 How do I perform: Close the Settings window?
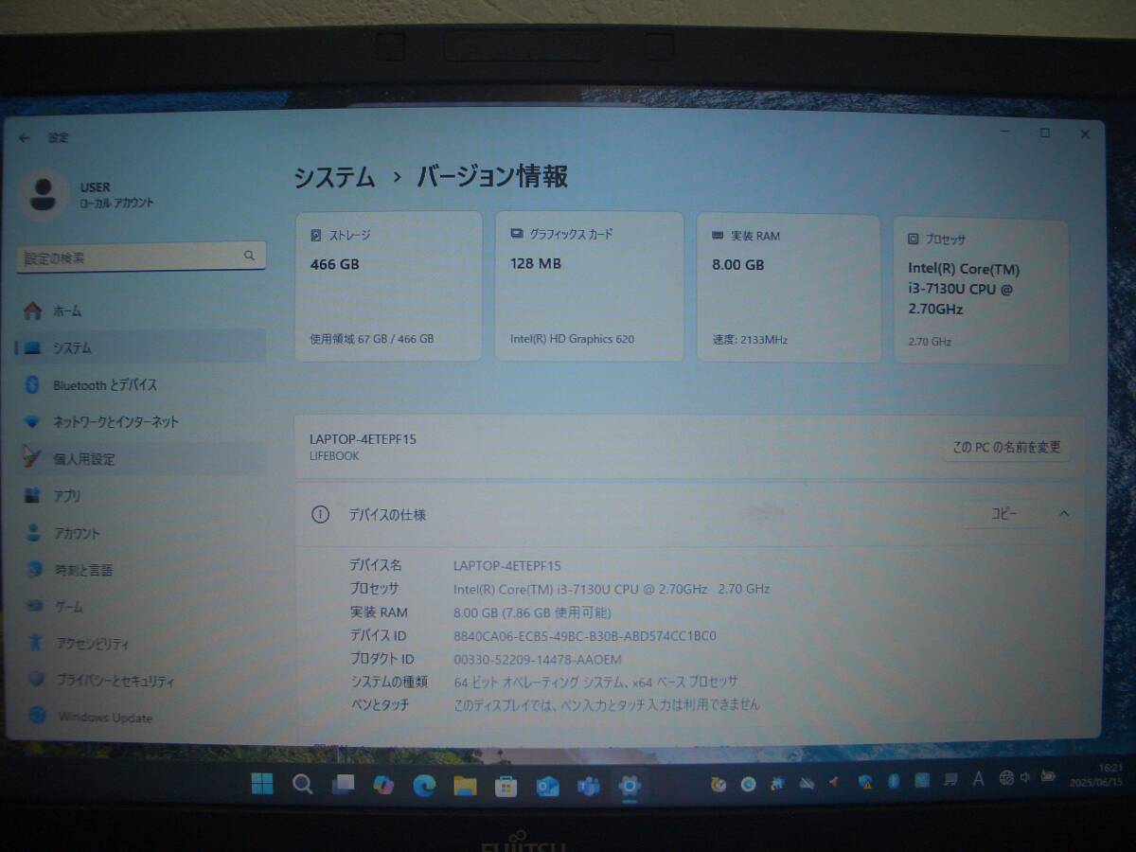(1085, 134)
